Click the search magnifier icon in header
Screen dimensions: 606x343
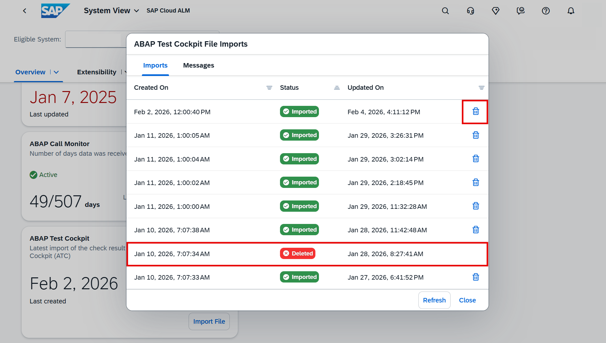pyautogui.click(x=445, y=11)
